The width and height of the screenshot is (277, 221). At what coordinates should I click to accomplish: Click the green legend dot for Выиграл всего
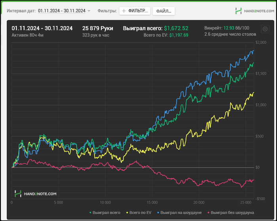click(x=91, y=213)
